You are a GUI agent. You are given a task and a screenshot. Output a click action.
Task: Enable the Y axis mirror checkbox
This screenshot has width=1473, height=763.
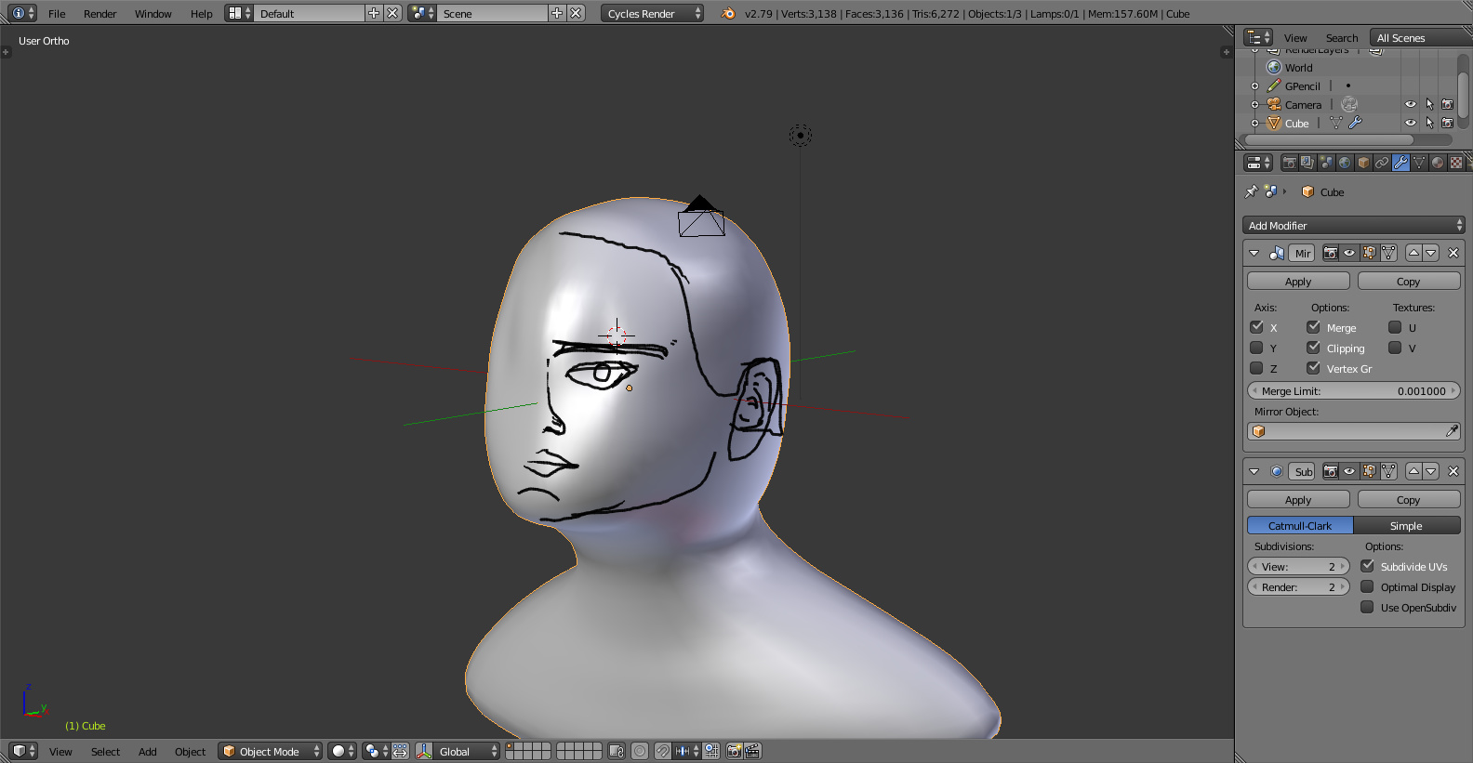pos(1256,348)
